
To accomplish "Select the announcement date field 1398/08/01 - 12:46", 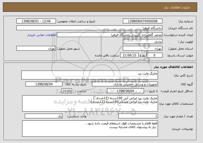I will [x=36, y=21].
